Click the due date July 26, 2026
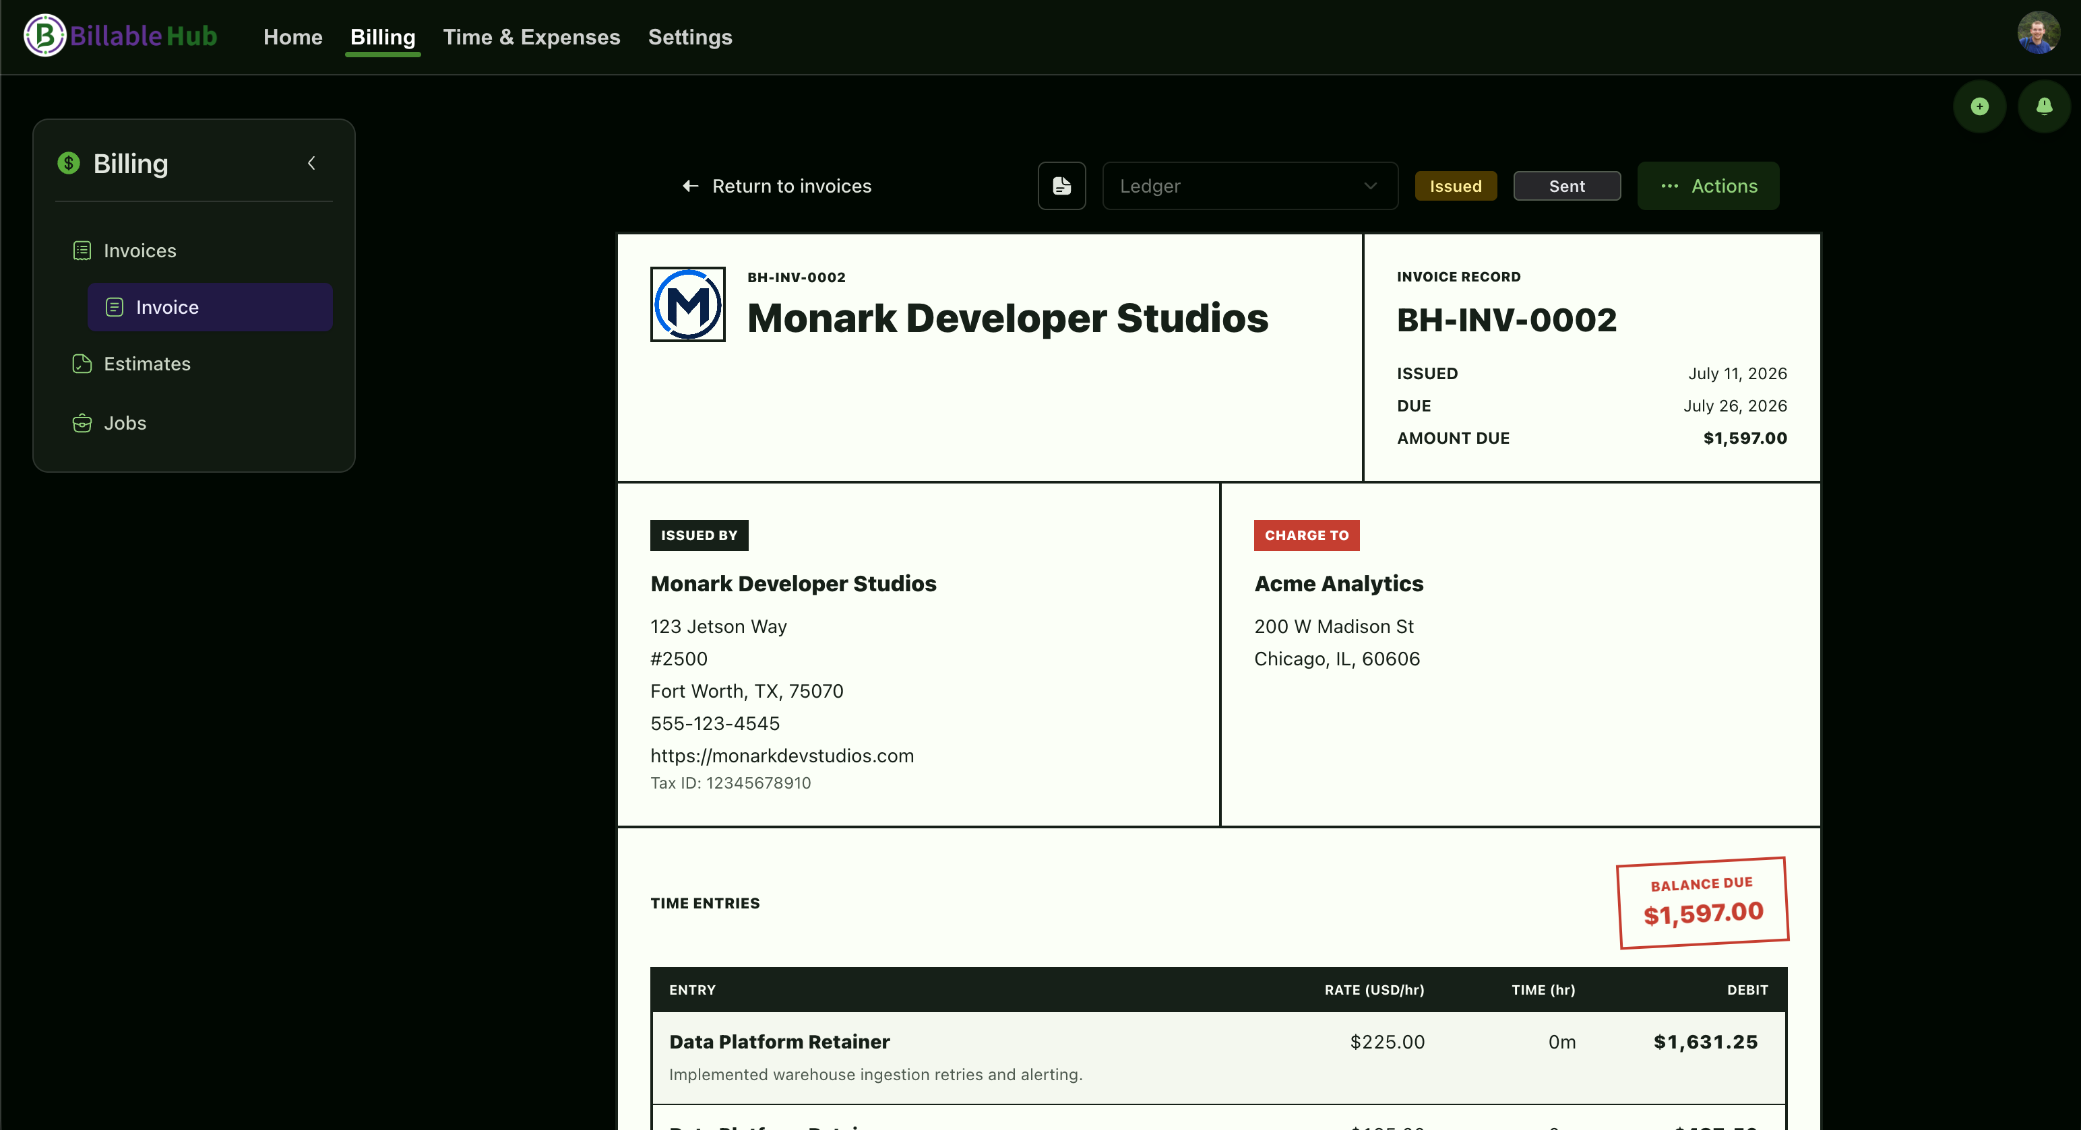 1735,406
